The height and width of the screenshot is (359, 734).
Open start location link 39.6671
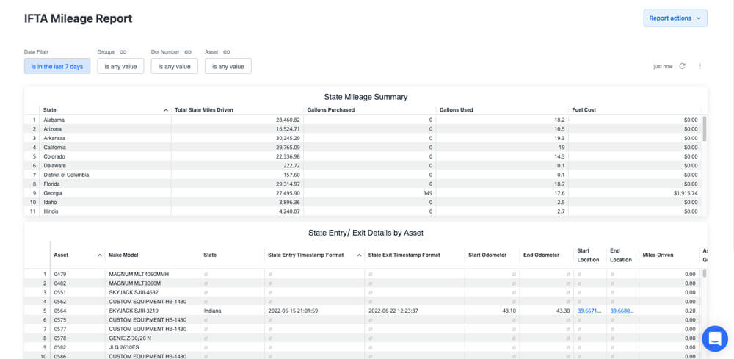(x=589, y=311)
